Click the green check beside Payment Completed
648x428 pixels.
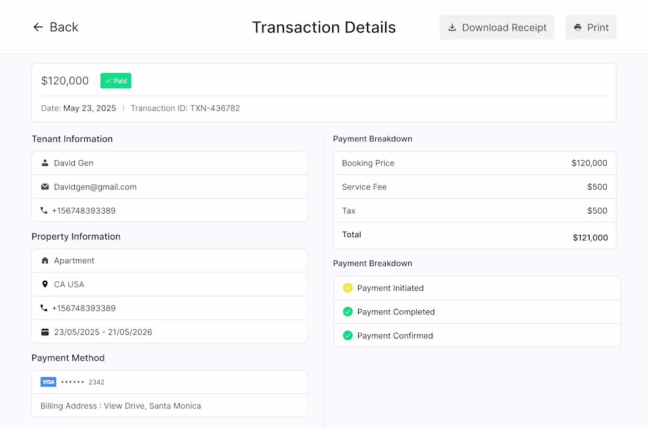348,311
